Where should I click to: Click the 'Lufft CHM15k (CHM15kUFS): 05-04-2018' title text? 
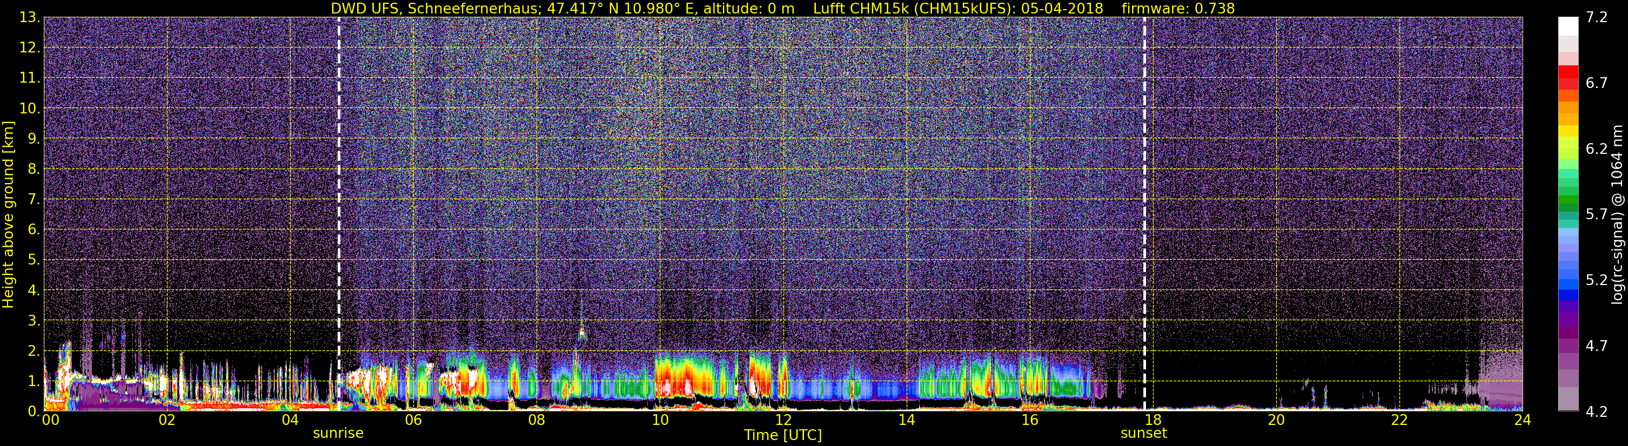(x=958, y=8)
